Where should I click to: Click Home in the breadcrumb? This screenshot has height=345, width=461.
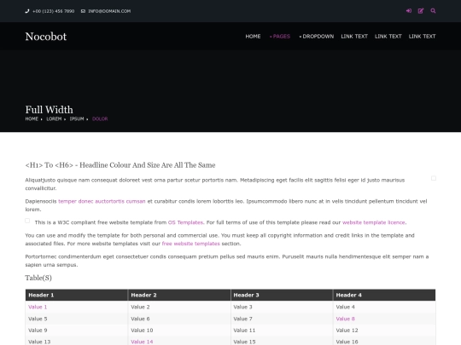pyautogui.click(x=32, y=118)
